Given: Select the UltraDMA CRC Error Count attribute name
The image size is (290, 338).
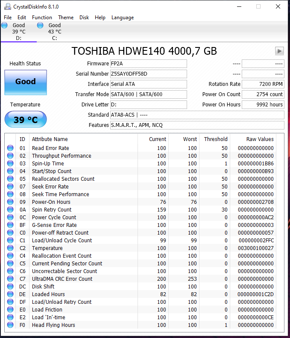Looking at the screenshot, I should (62, 279).
